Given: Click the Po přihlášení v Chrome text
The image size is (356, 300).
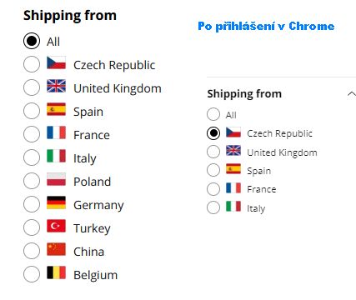Looking at the screenshot, I should tap(266, 26).
